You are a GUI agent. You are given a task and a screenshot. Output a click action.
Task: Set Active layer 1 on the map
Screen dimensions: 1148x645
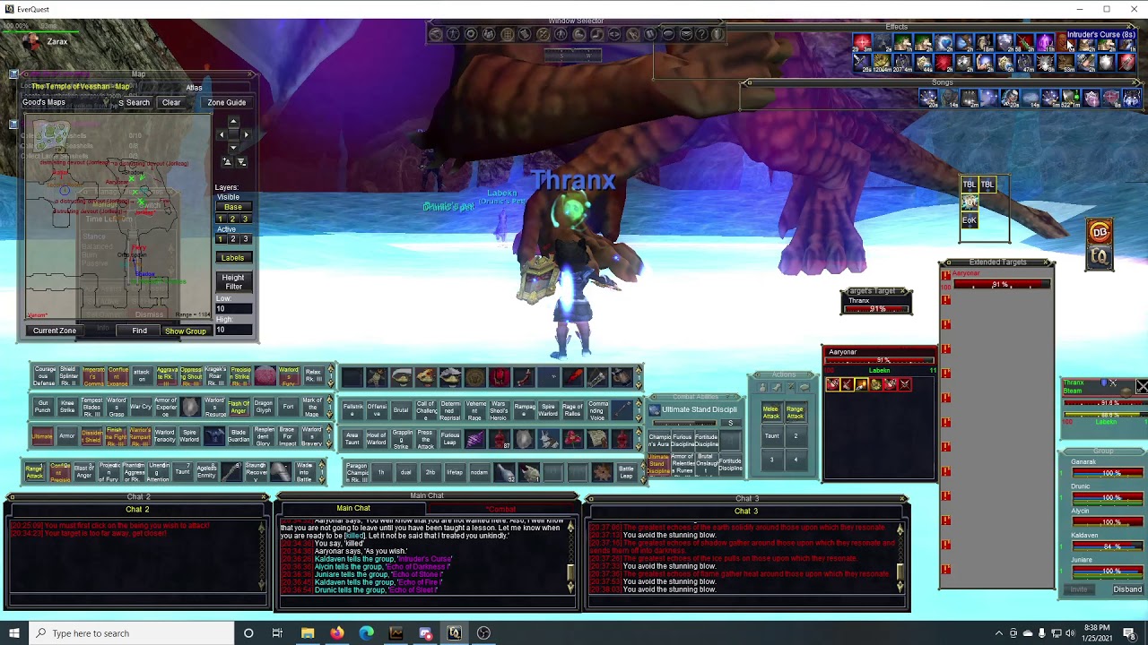(x=220, y=239)
